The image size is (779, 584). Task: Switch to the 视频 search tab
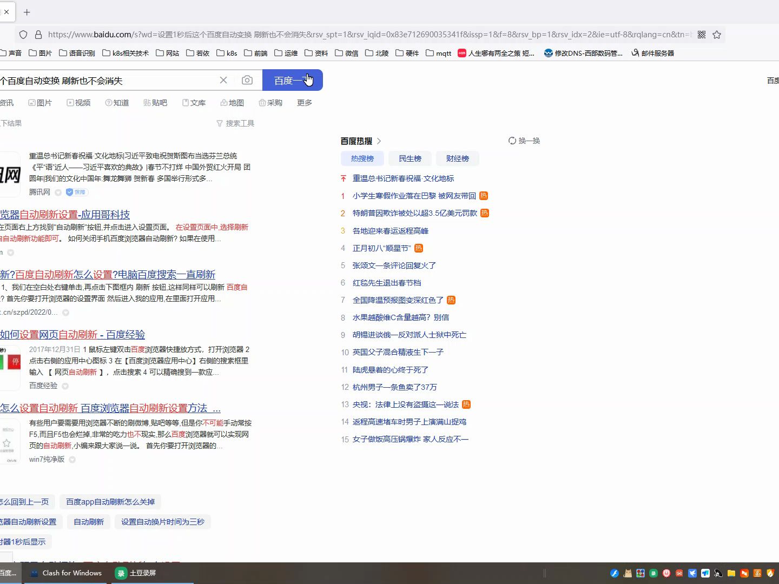(78, 103)
